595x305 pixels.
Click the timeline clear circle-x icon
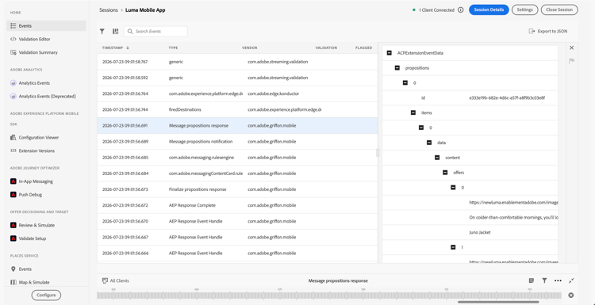tap(570, 295)
